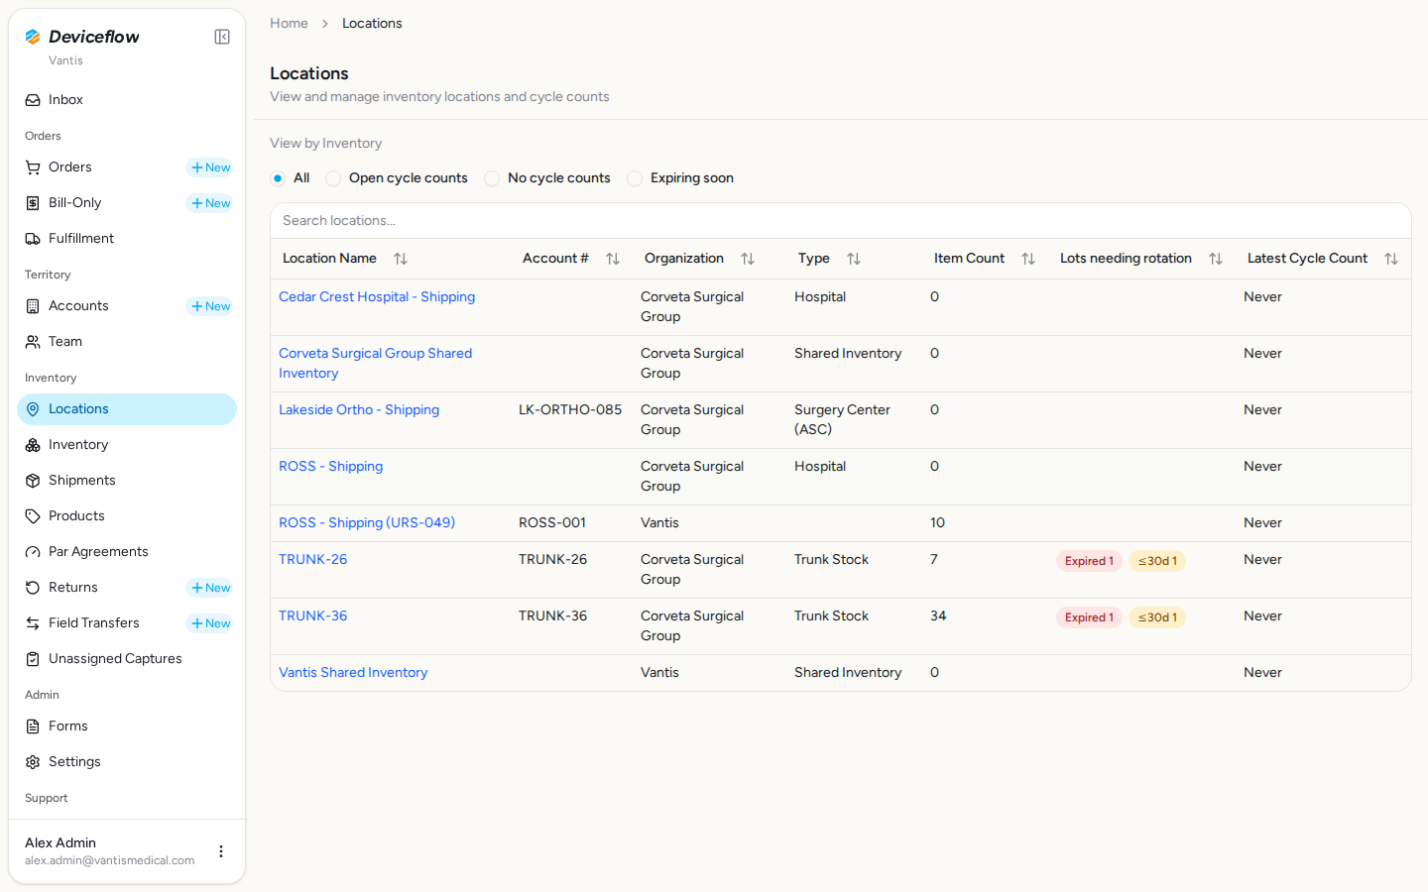This screenshot has width=1428, height=892.
Task: Open Alex Admin user options menu
Action: tap(221, 851)
